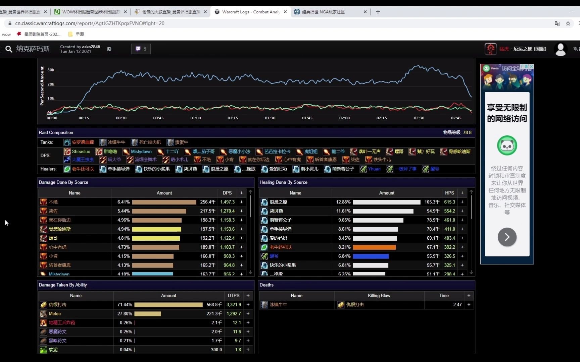The image size is (580, 362).
Task: Click the blue healing bar for 翟爷
Action: (371, 256)
